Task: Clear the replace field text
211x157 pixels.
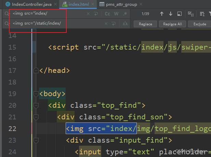Action: pos(106,24)
